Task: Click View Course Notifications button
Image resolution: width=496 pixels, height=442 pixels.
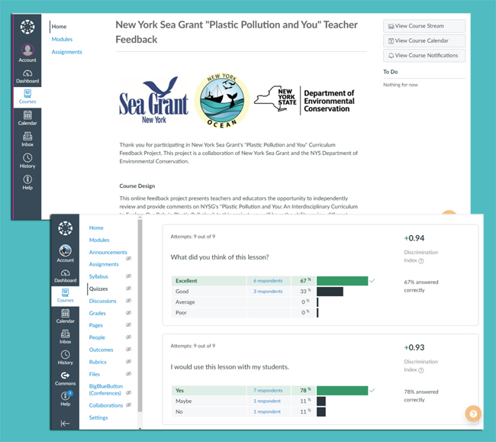Action: pyautogui.click(x=424, y=56)
